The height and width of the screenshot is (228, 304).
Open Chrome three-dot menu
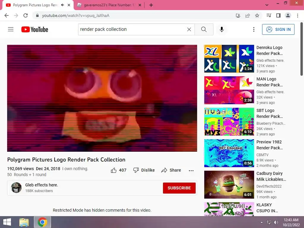point(297,15)
